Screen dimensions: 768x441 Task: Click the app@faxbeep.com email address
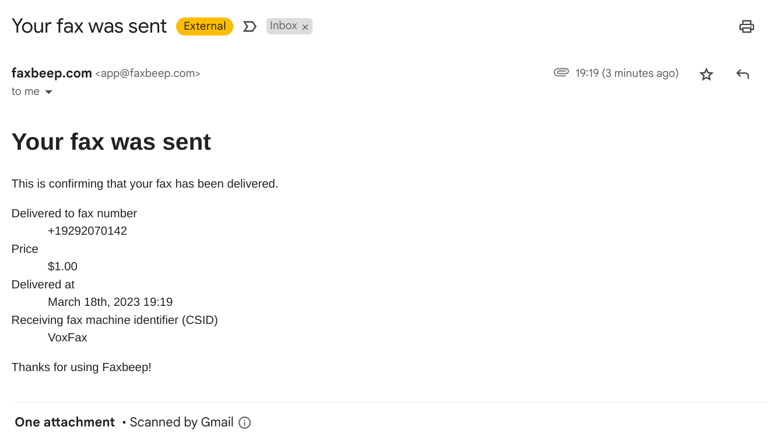point(148,74)
